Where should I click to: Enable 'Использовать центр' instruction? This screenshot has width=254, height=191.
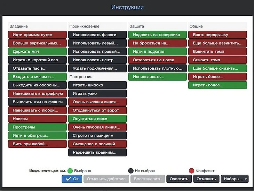point(97,60)
